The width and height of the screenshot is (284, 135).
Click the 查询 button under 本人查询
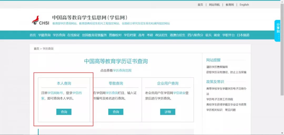click(x=64, y=112)
